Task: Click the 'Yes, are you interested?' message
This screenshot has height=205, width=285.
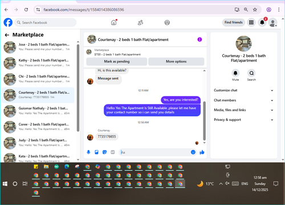Action: tap(181, 100)
